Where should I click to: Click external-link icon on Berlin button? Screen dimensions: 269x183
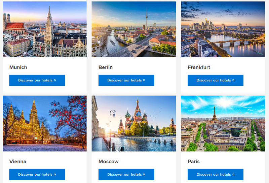click(144, 80)
